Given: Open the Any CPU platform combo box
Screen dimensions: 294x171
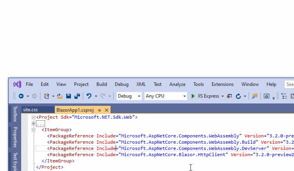Looking at the screenshot, I should click(x=166, y=96).
